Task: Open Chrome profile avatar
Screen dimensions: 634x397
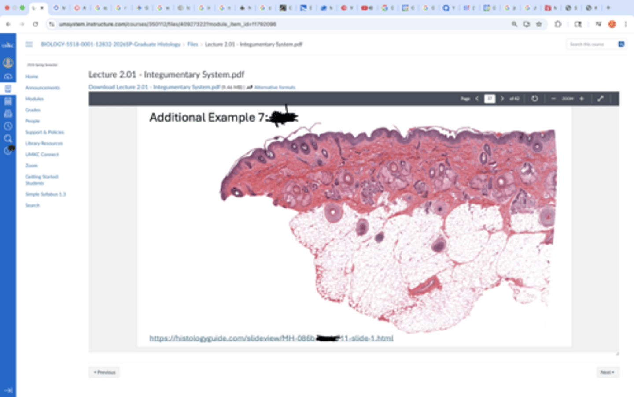Action: click(x=612, y=24)
